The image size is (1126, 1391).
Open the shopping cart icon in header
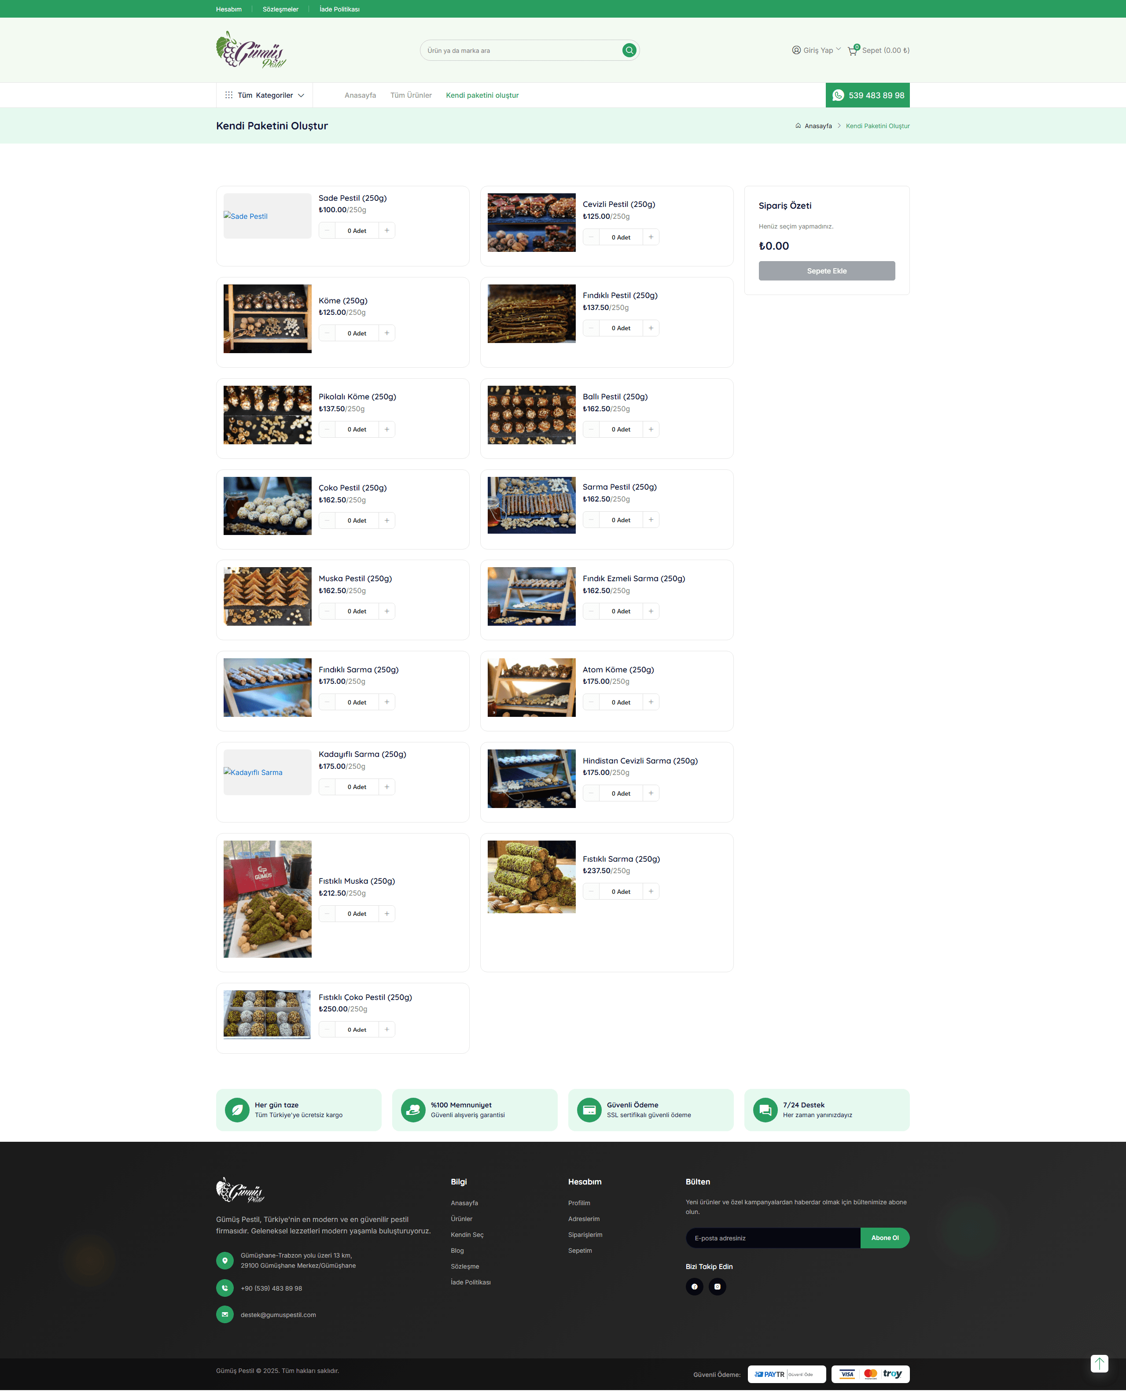(852, 50)
